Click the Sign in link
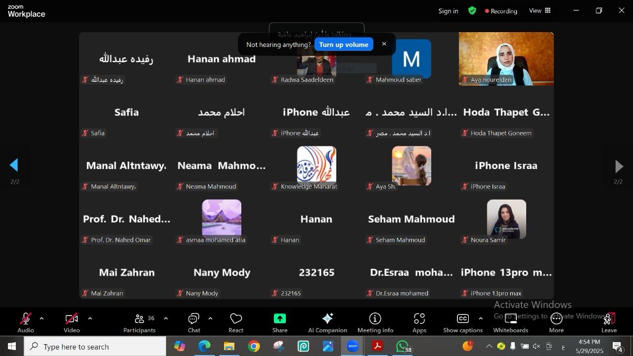Image resolution: width=633 pixels, height=356 pixels. [448, 11]
